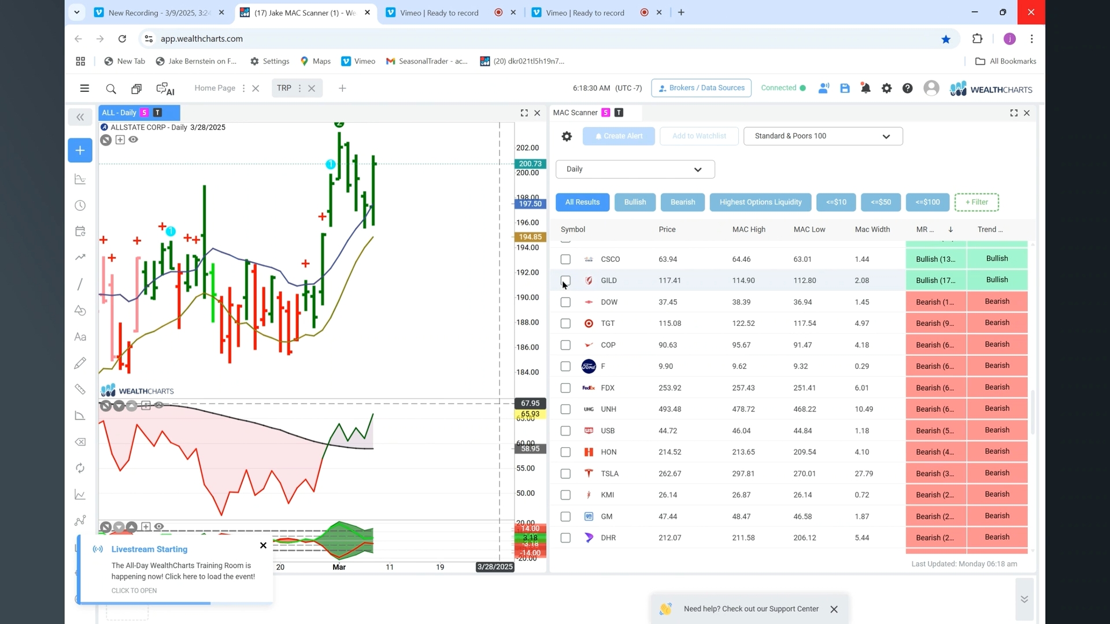Click the save disk icon
The image size is (1110, 624).
(x=845, y=88)
